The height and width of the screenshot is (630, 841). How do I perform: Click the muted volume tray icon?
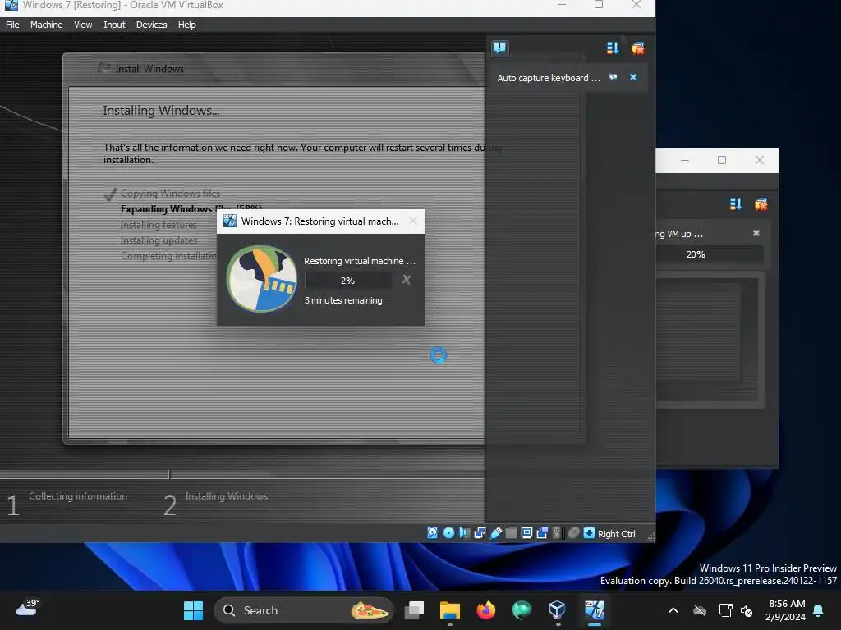[746, 610]
